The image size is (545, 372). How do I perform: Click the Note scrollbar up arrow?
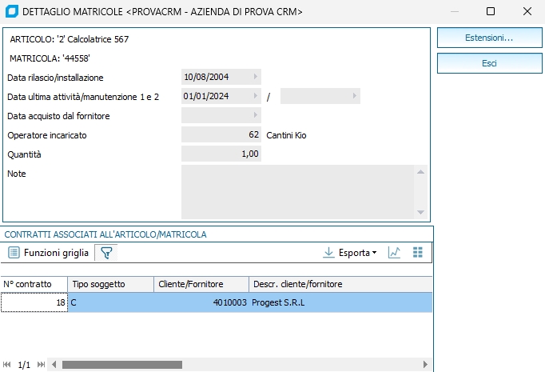point(420,172)
